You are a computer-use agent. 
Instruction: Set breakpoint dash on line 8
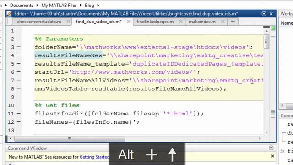19,88
